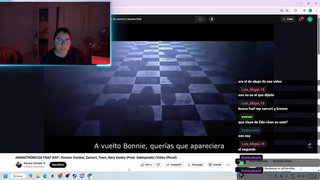Viewport: 320px width, 180px height.
Task: Click the taskbar Buscar search box
Action: coord(18,176)
